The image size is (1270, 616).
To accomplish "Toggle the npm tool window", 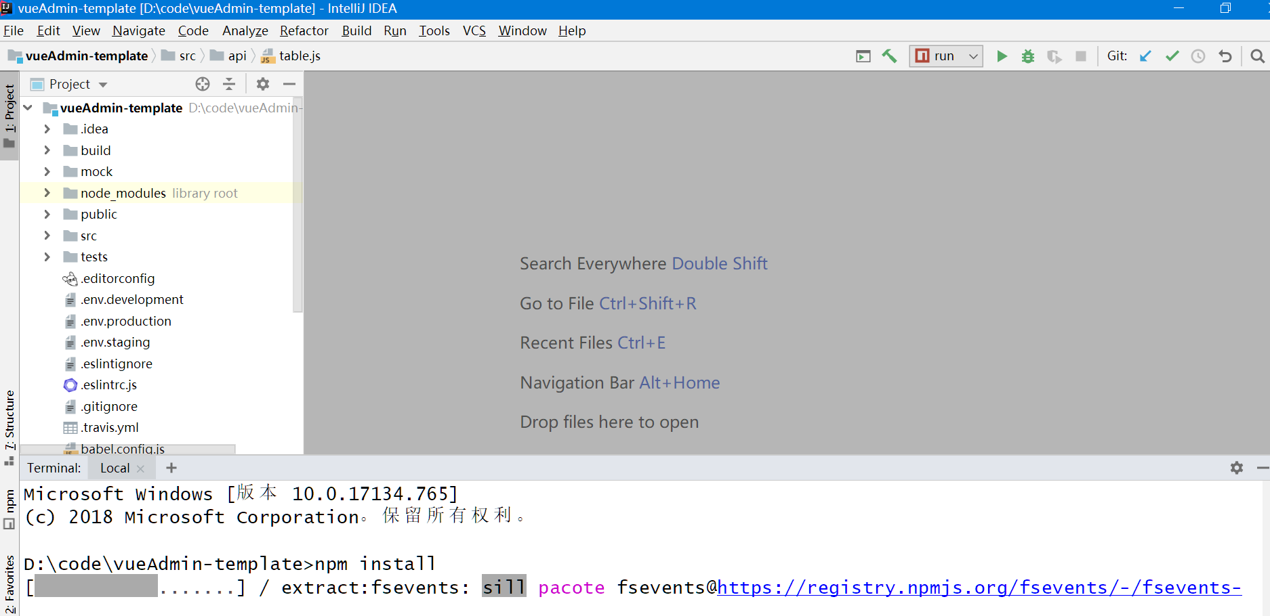I will click(9, 509).
